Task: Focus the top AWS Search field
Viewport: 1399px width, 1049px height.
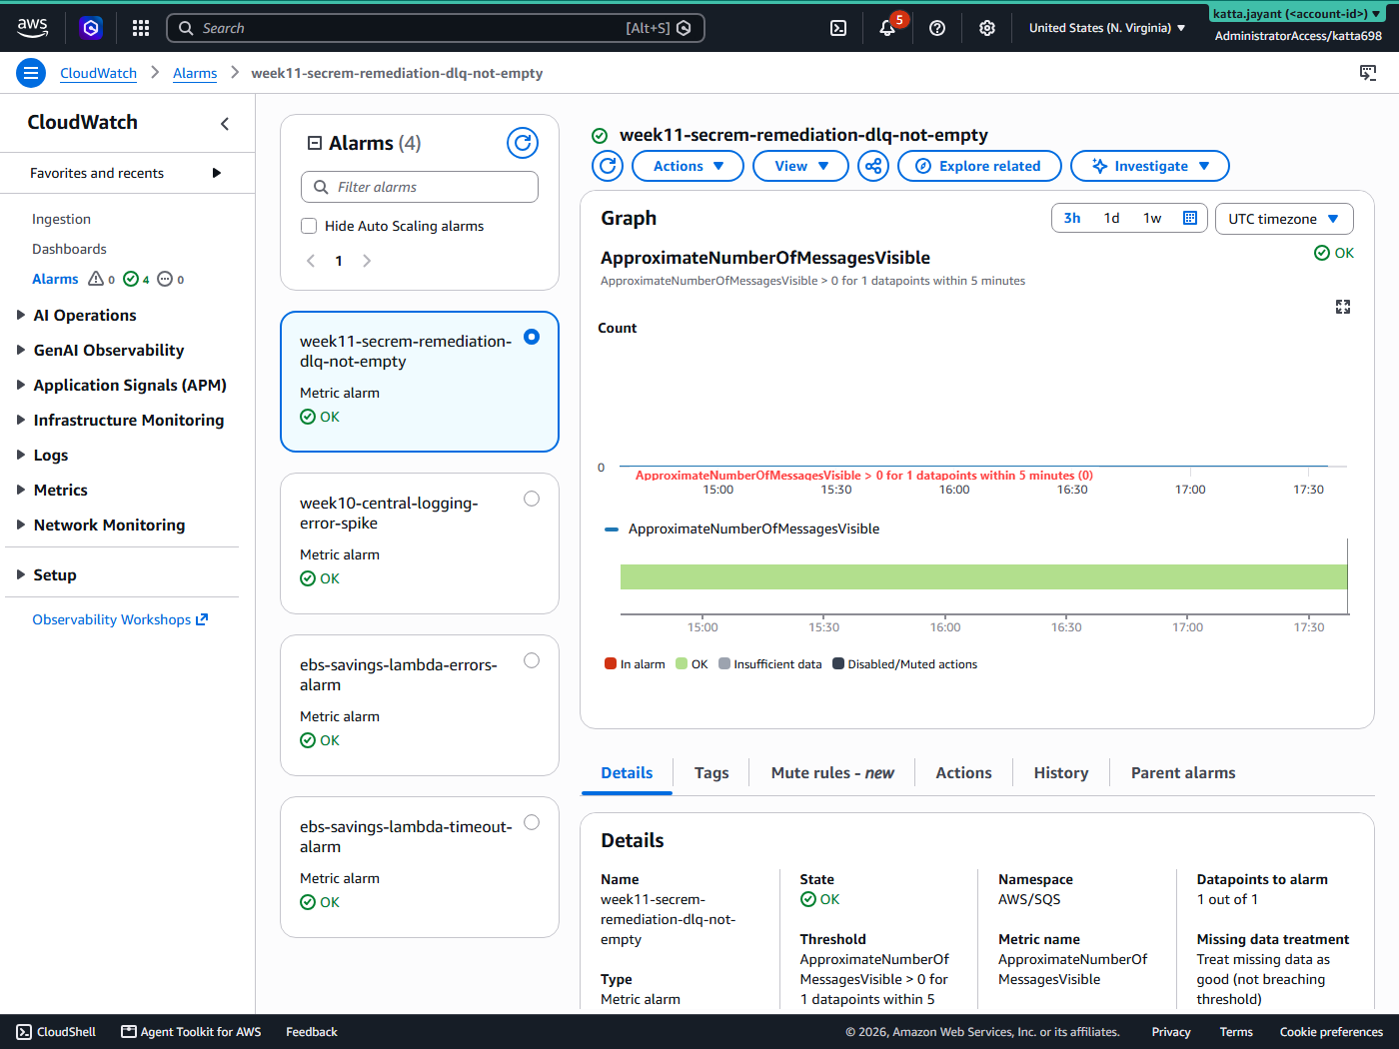Action: pos(436,28)
